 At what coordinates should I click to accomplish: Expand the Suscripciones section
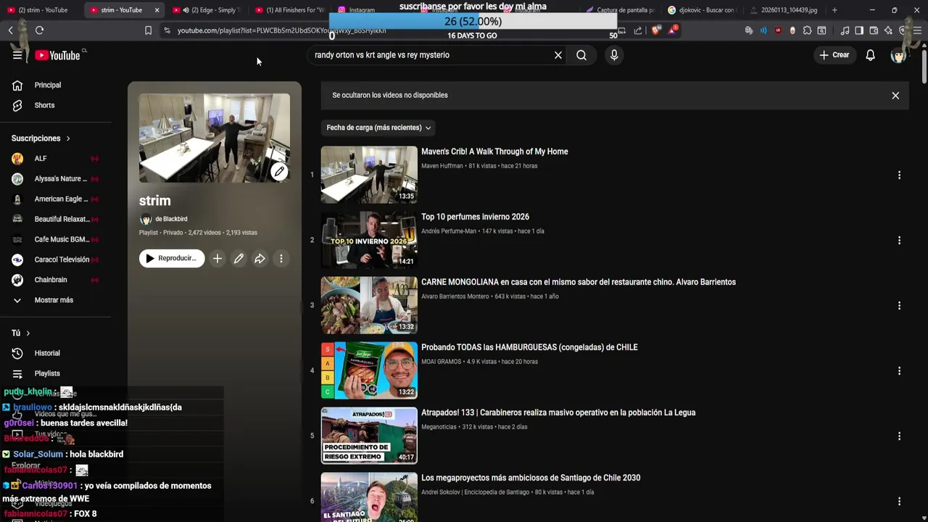click(x=41, y=138)
